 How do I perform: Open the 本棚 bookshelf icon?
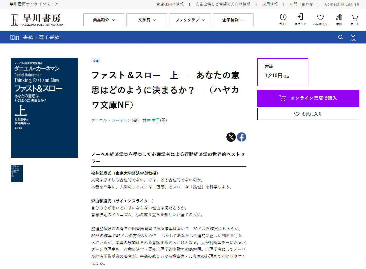click(339, 20)
